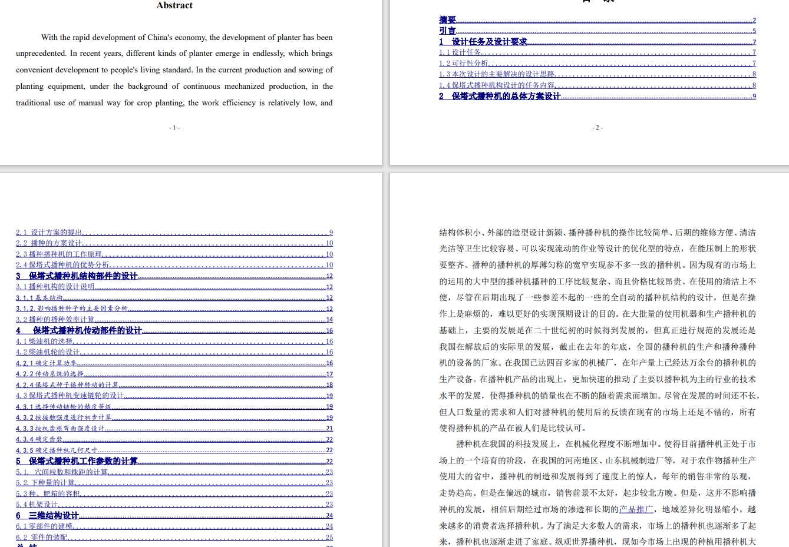Open contents link 4.1 柴油机的选择

(174, 342)
